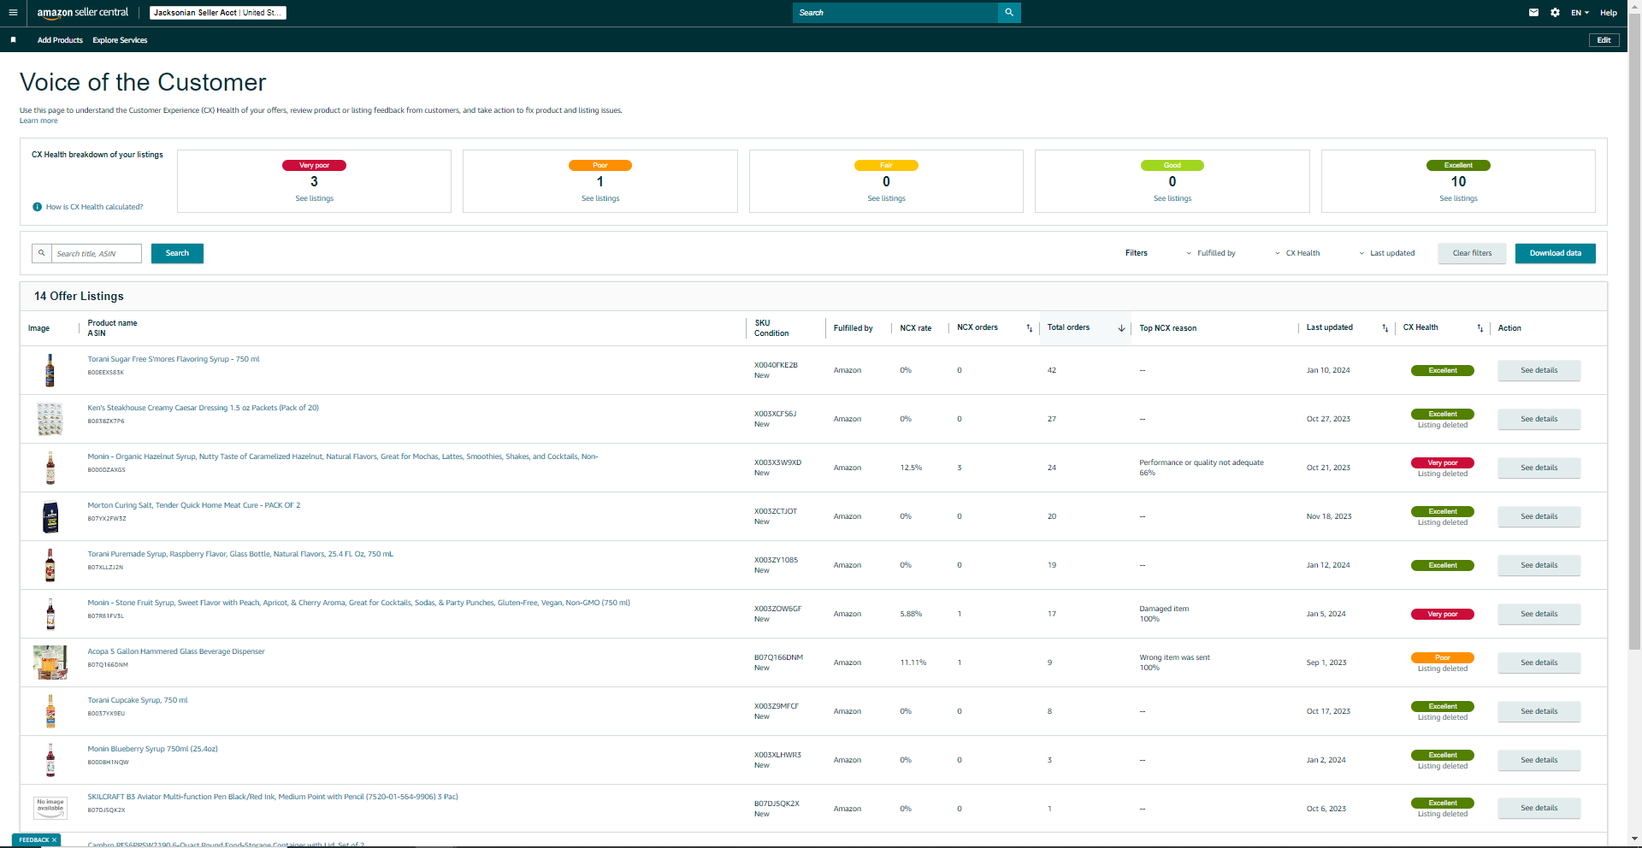Image resolution: width=1642 pixels, height=848 pixels.
Task: Open Ken's Steakhouse Caesar Dressing thumbnail
Action: tap(50, 419)
